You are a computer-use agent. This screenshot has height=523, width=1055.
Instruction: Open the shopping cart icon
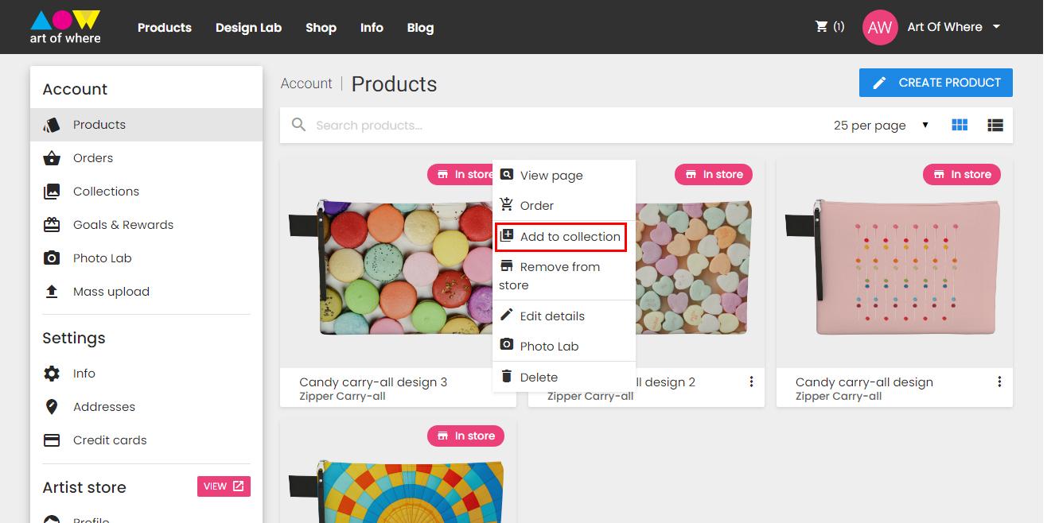coord(822,27)
